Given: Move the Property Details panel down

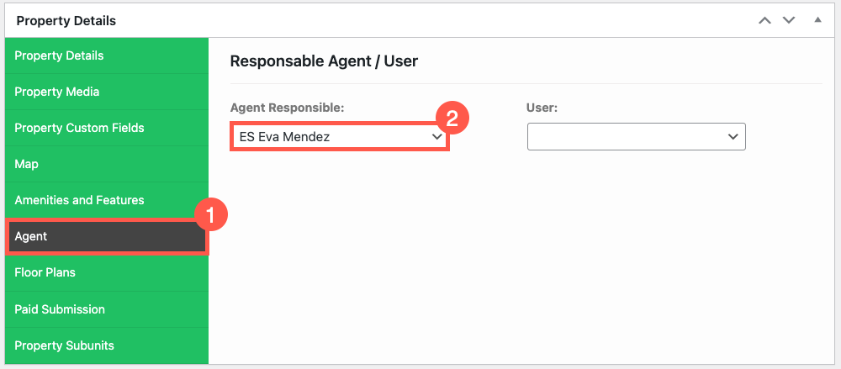Looking at the screenshot, I should click(788, 21).
